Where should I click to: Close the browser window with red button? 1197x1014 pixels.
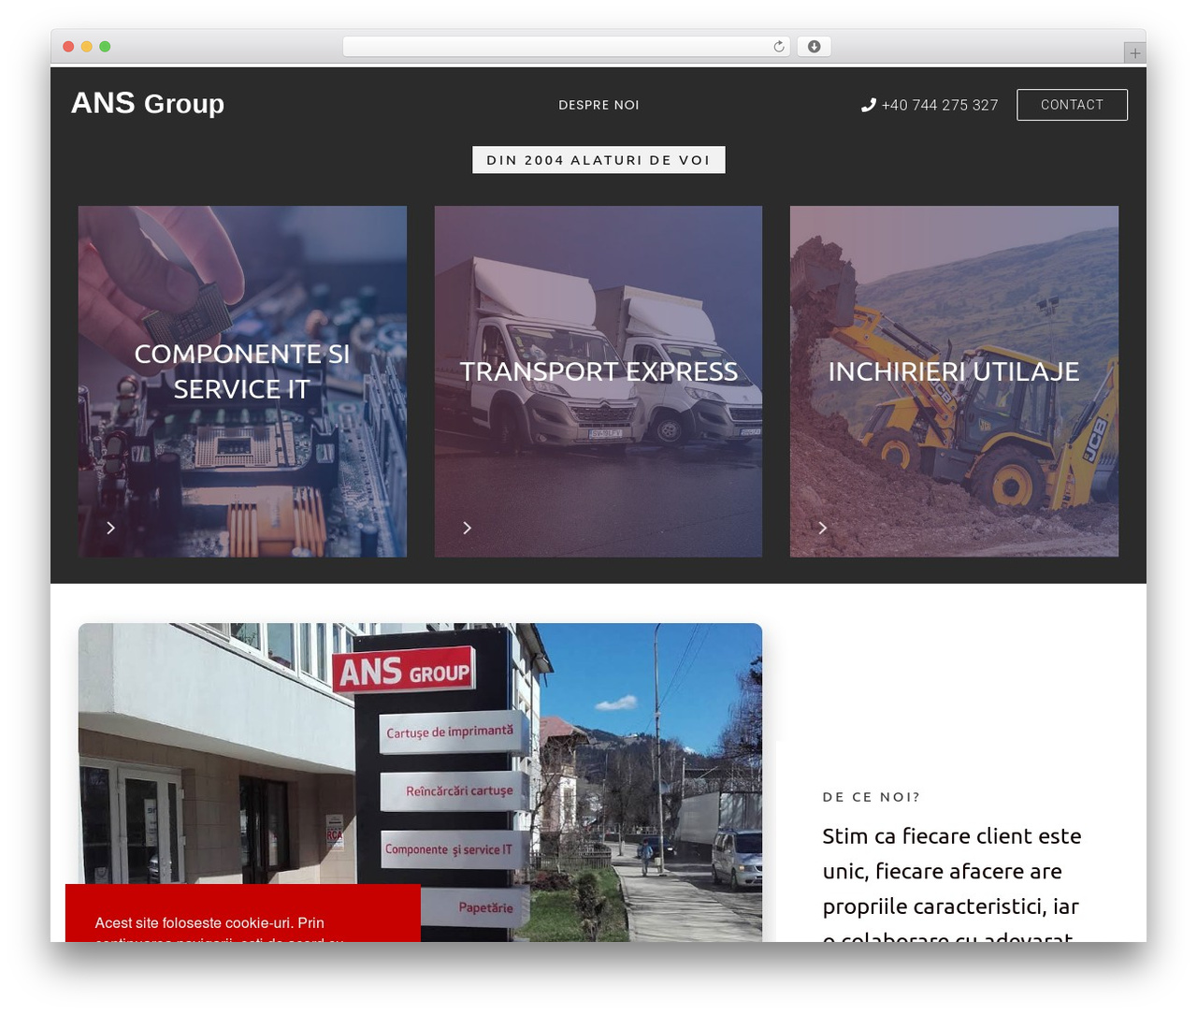click(x=68, y=47)
